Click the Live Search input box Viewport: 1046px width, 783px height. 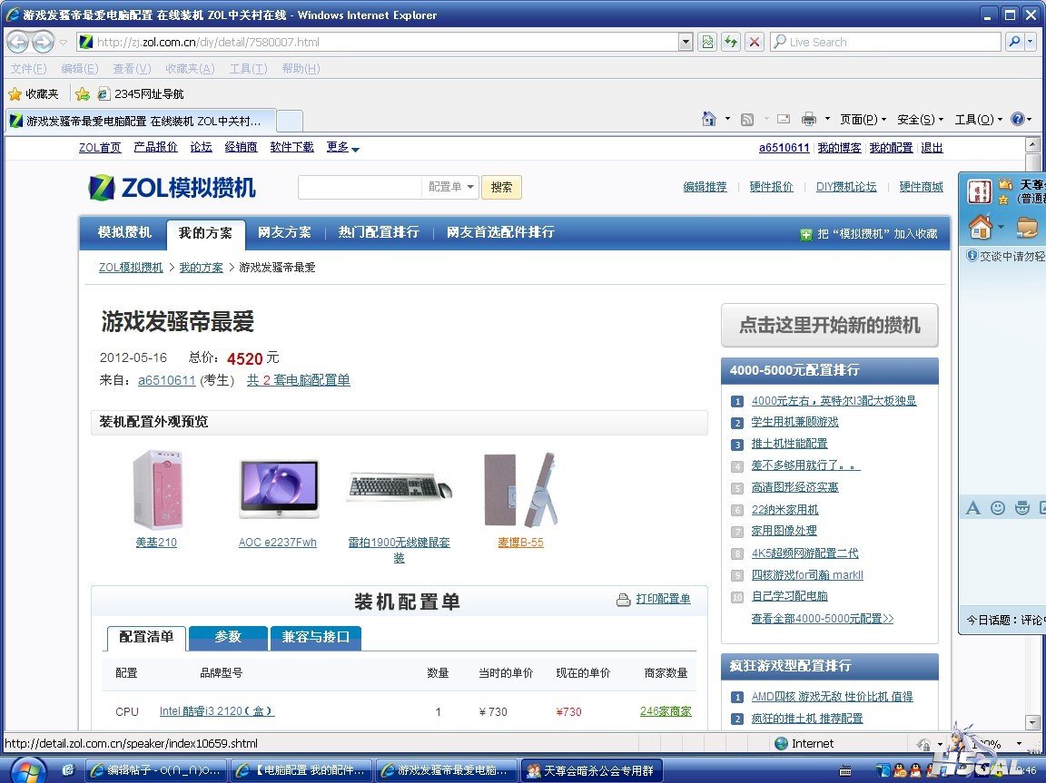tap(885, 42)
